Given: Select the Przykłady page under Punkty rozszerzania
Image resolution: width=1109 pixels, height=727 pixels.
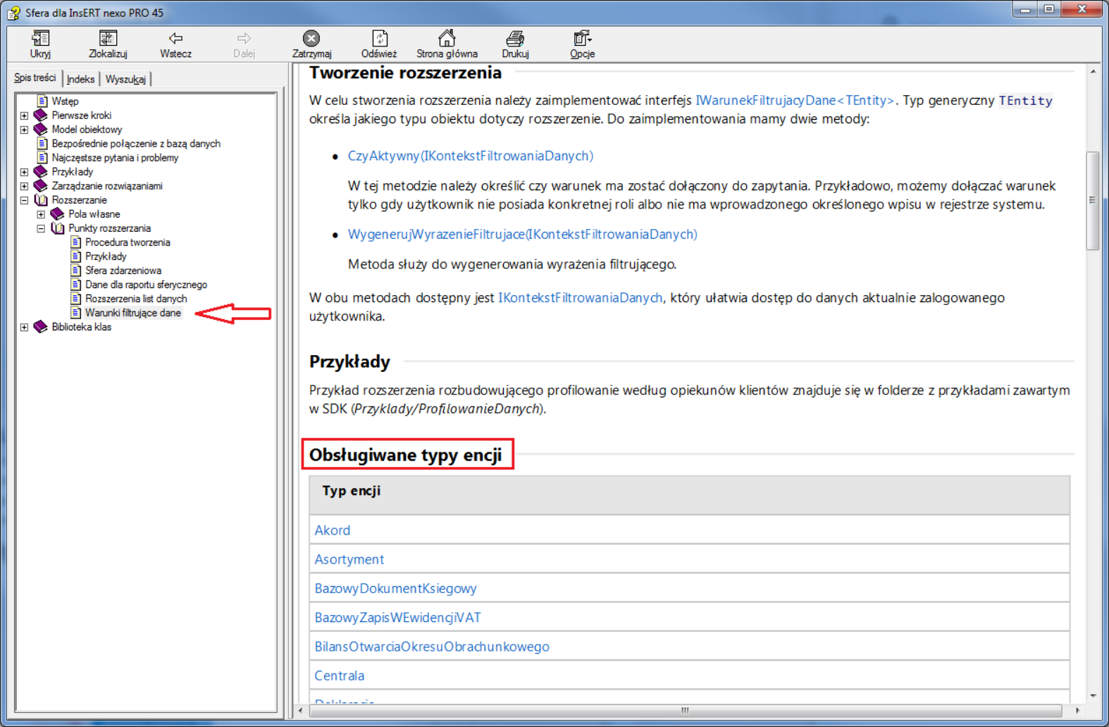Looking at the screenshot, I should pyautogui.click(x=106, y=256).
